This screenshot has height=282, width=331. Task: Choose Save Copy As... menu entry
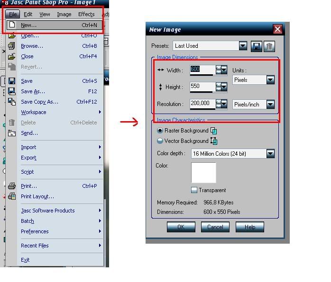click(x=54, y=102)
